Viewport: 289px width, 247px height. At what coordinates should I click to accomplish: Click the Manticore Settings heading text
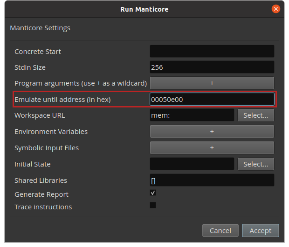(x=40, y=28)
